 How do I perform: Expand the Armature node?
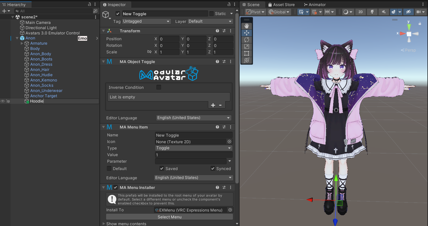tap(22, 43)
